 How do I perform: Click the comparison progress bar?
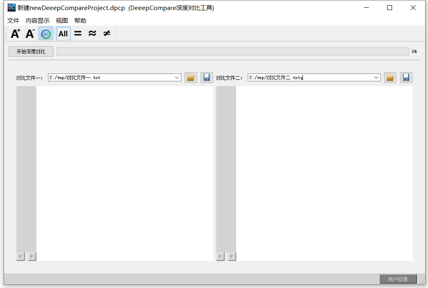pyautogui.click(x=233, y=51)
